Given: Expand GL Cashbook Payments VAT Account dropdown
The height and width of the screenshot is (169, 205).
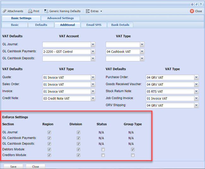Looking at the screenshot, I should point(93,51).
